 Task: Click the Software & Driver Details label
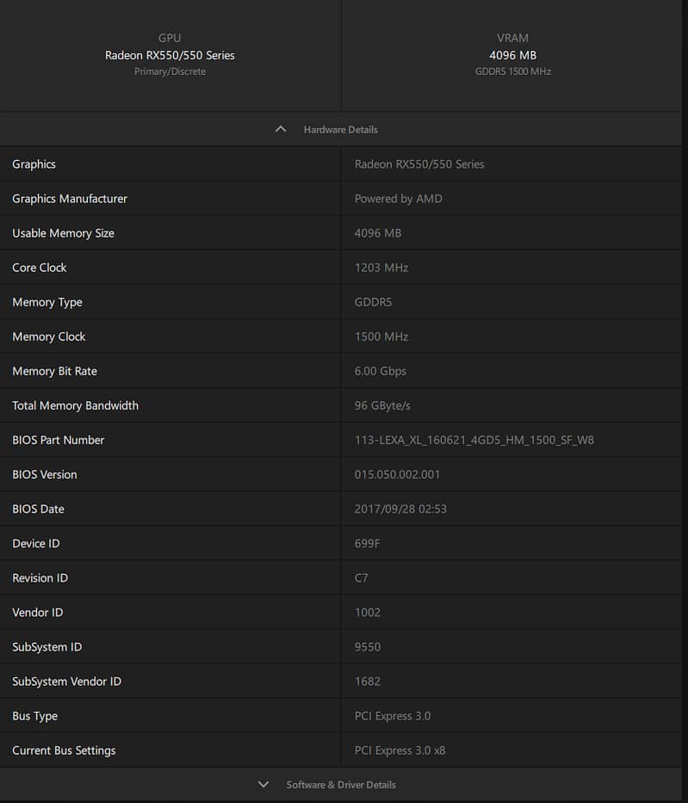[341, 785]
